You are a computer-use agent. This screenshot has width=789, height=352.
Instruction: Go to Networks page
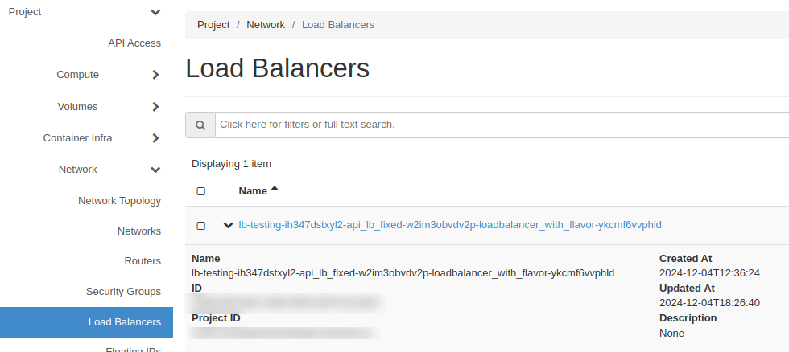point(138,231)
